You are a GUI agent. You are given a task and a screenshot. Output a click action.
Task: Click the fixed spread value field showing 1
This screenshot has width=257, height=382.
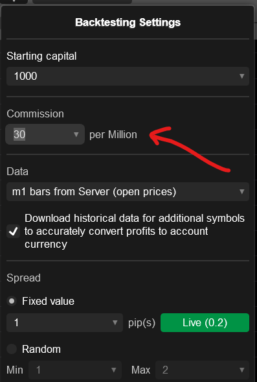[x=65, y=322]
